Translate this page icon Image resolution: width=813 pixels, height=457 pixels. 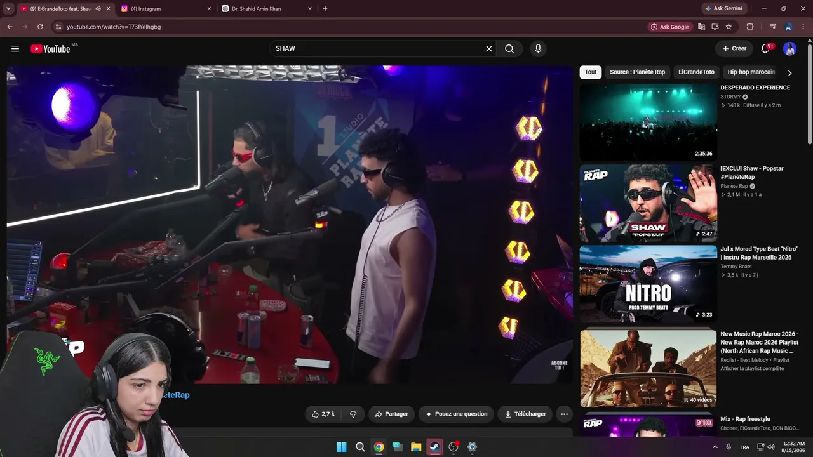pyautogui.click(x=701, y=27)
